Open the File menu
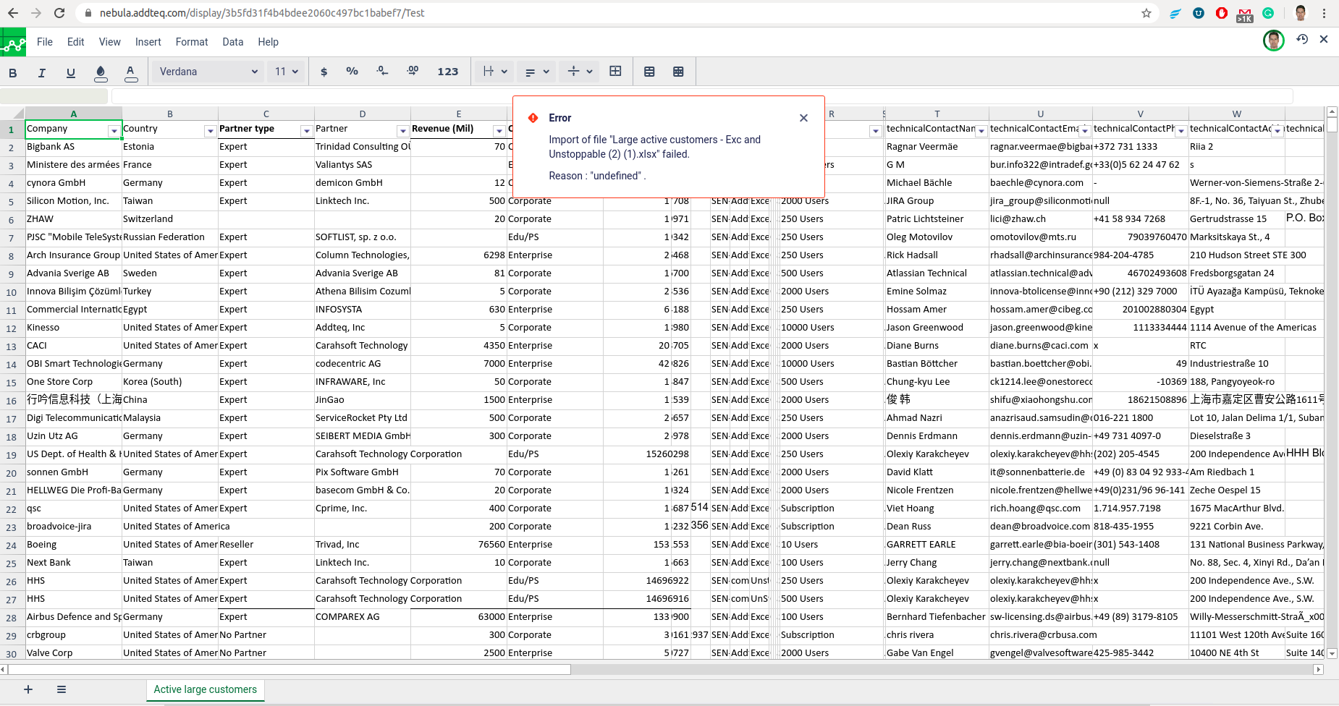Viewport: 1339px width, 706px height. click(45, 42)
